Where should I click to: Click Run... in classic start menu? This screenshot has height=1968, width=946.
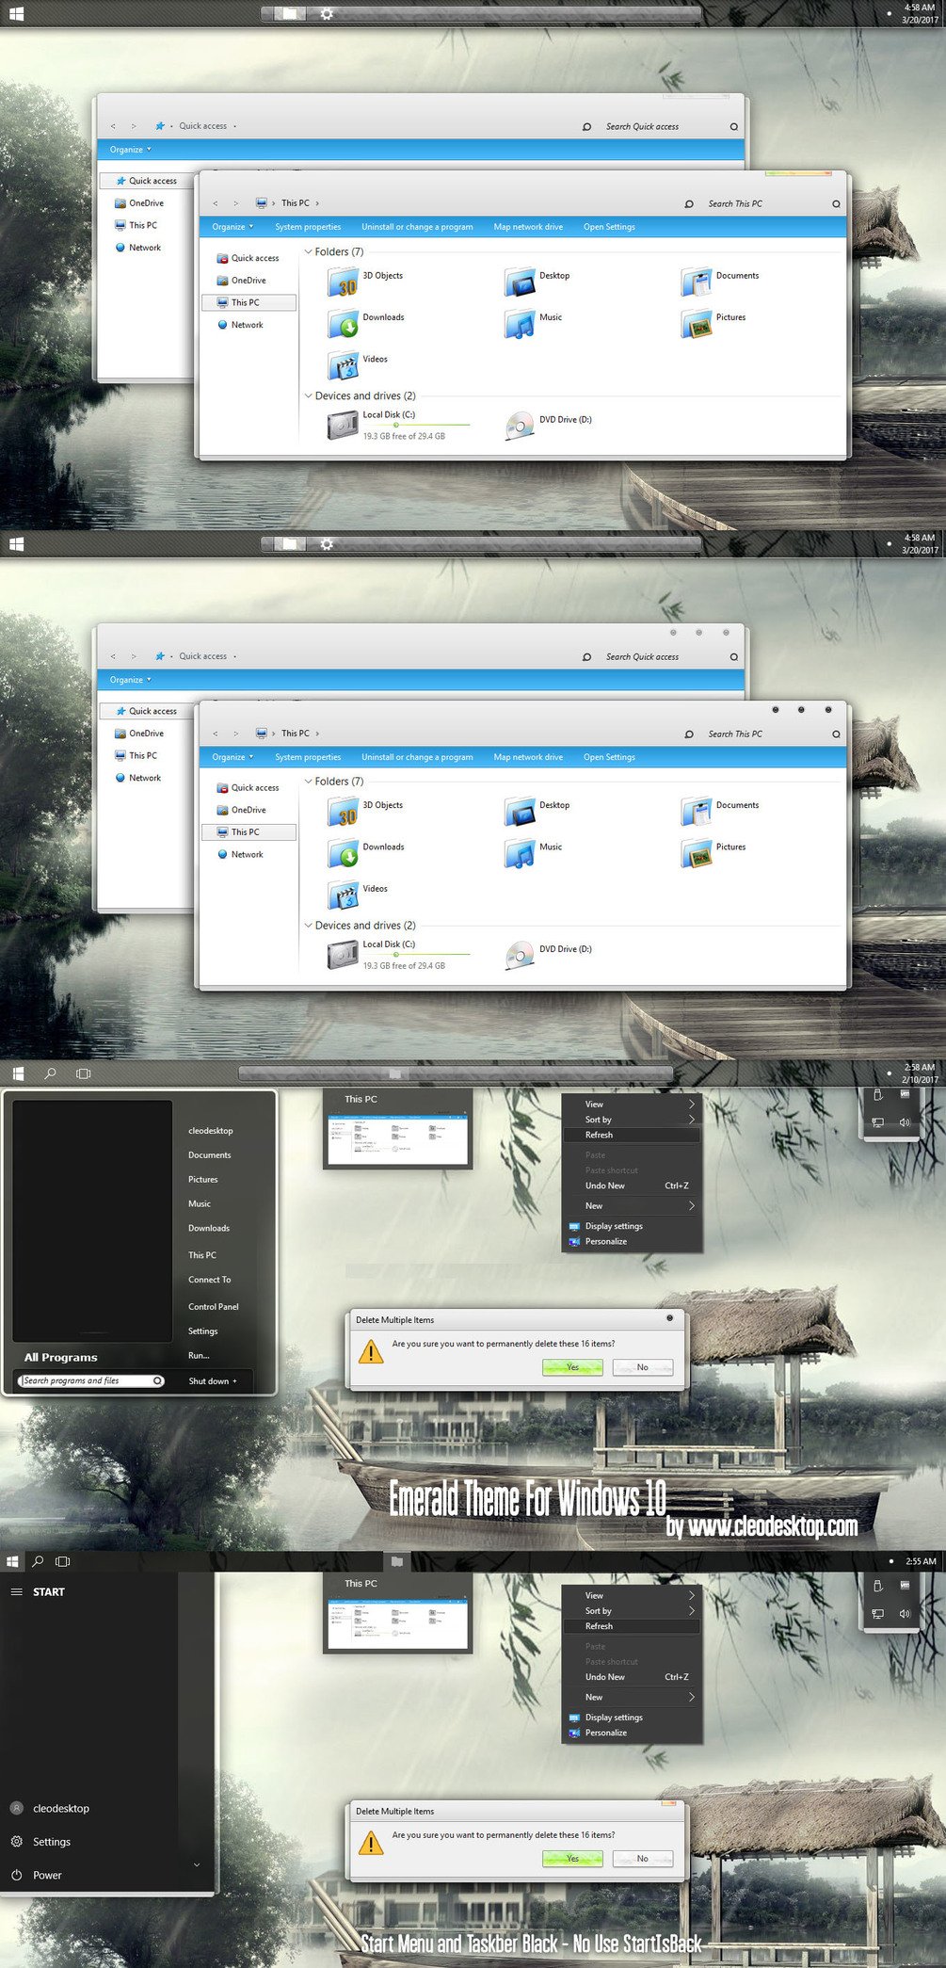click(x=199, y=1355)
